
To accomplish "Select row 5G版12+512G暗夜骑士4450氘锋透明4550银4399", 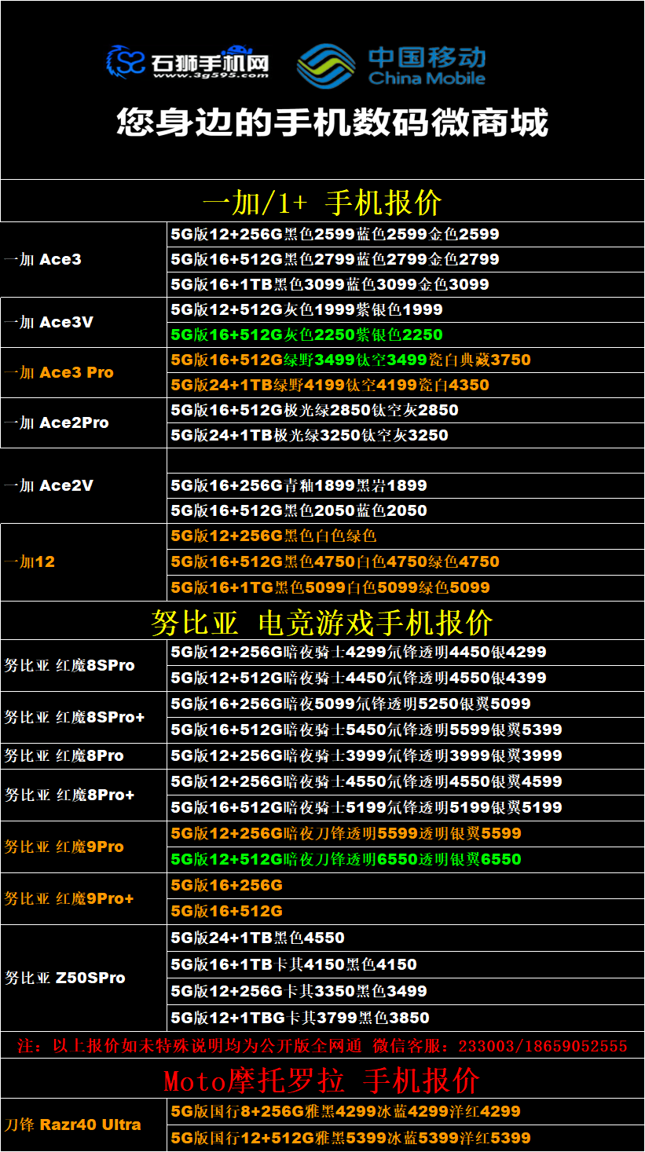I will tap(405, 678).
